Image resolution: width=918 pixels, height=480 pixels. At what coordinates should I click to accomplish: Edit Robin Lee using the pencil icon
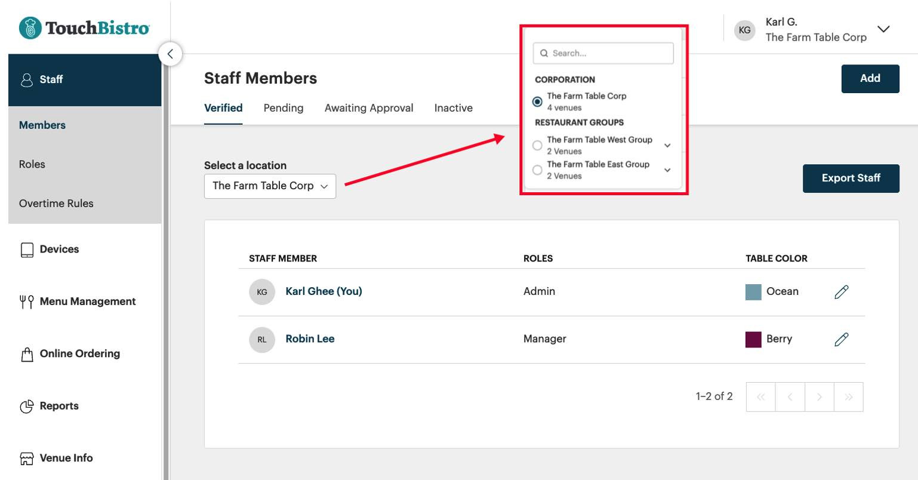(842, 340)
